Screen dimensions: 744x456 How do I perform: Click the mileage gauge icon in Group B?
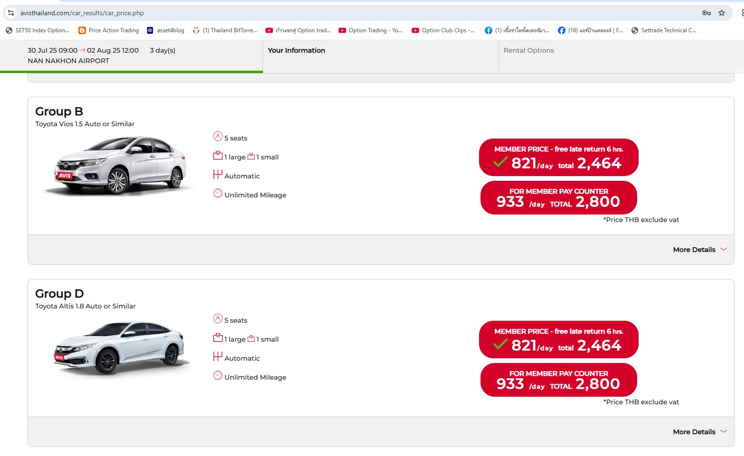tap(218, 193)
